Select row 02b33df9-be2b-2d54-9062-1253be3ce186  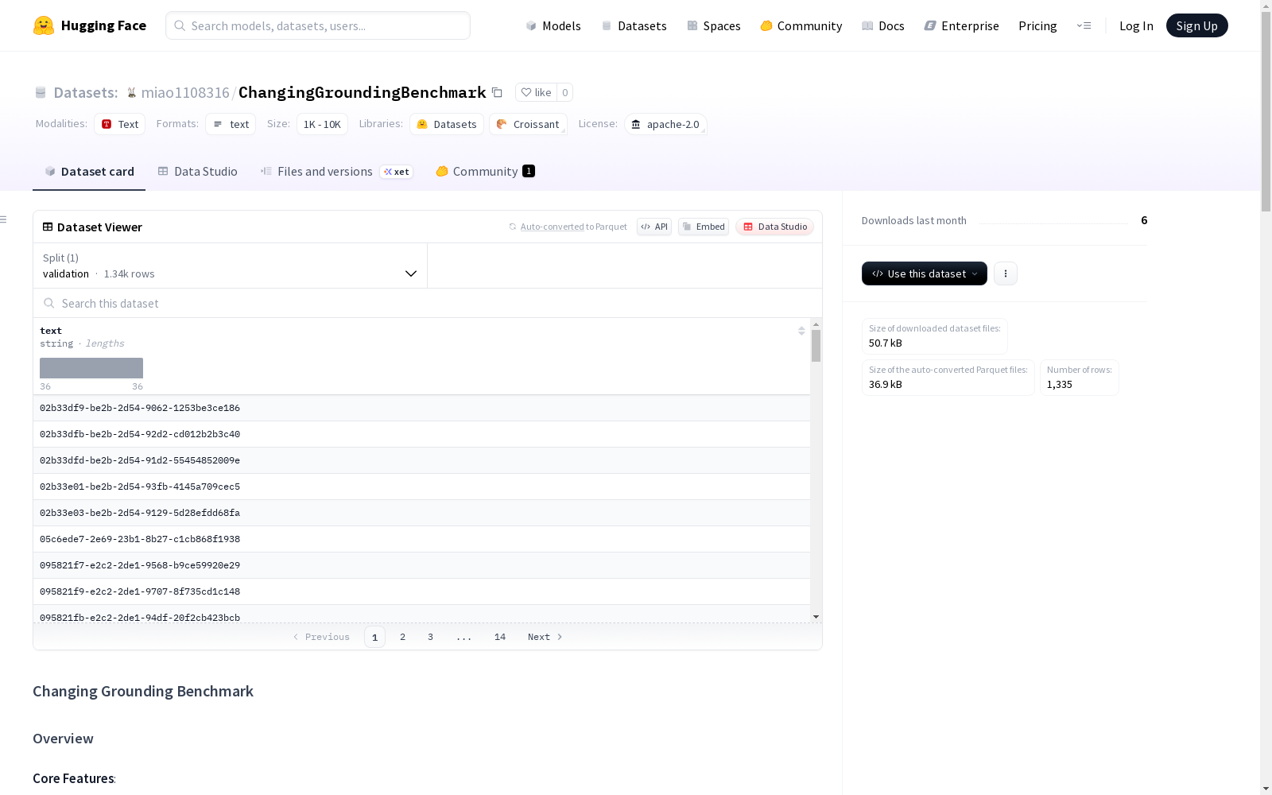(x=421, y=408)
